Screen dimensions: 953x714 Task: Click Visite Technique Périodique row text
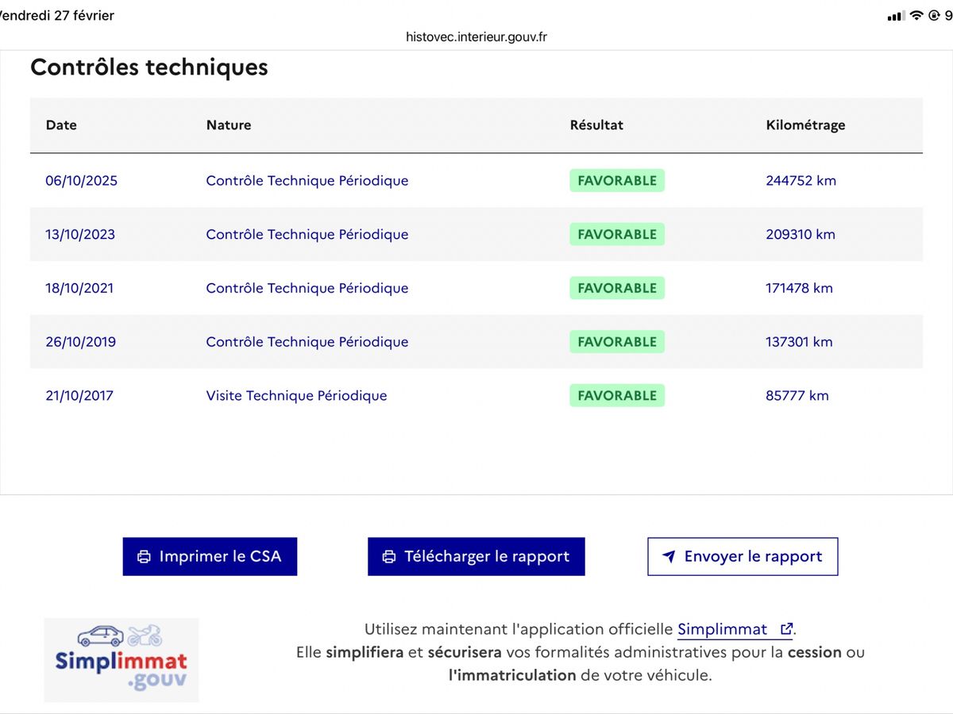(296, 396)
